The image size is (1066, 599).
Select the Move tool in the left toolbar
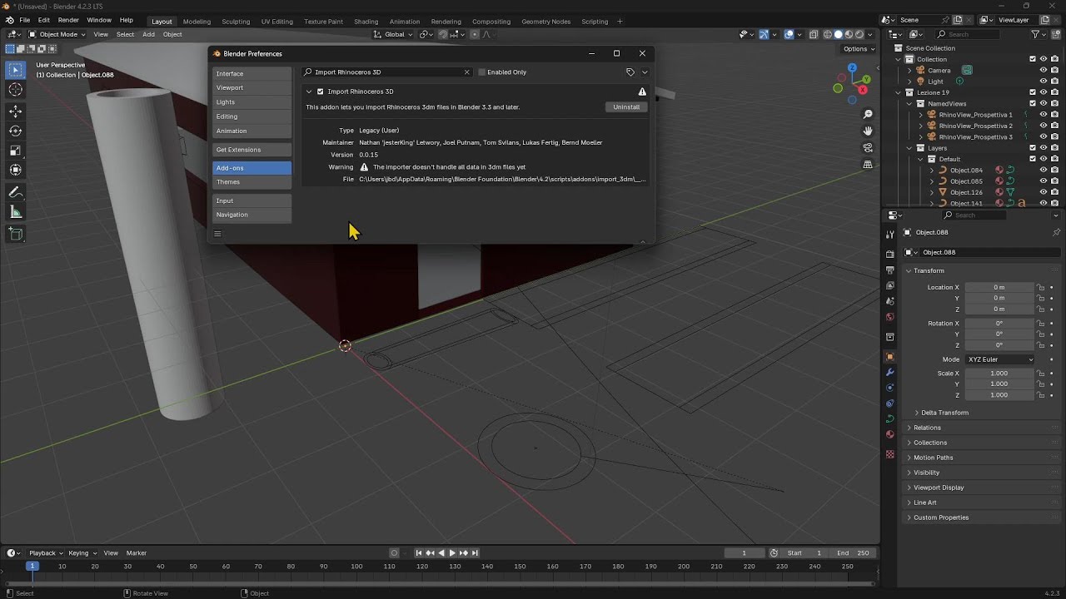[x=15, y=111]
